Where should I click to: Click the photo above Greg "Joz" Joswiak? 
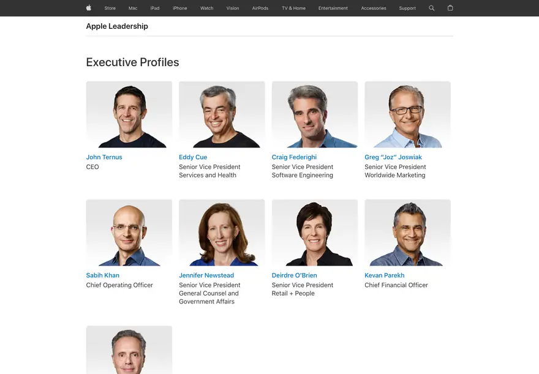[407, 114]
